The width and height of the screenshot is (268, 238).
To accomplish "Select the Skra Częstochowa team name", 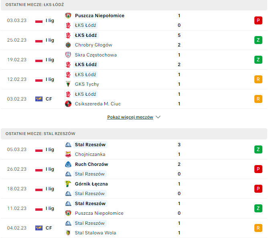I will [95, 55].
